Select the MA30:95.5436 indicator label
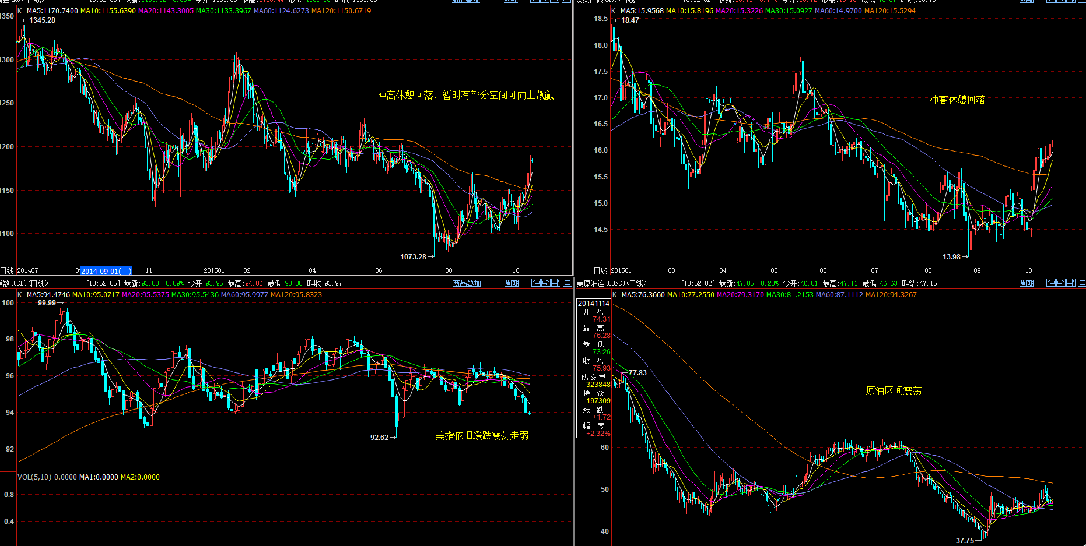 [195, 295]
